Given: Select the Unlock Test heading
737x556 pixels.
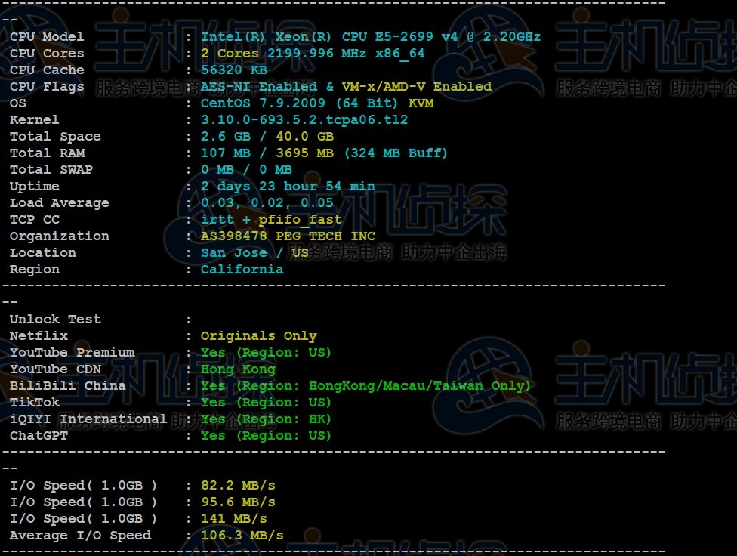Looking at the screenshot, I should 55,320.
